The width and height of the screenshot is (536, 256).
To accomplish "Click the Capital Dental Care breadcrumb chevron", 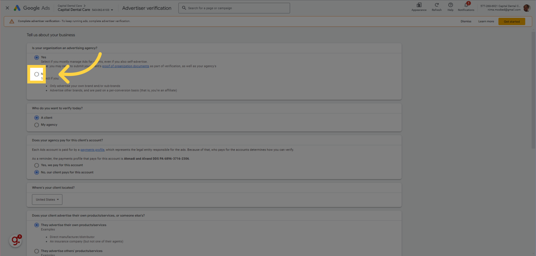I will coord(85,6).
